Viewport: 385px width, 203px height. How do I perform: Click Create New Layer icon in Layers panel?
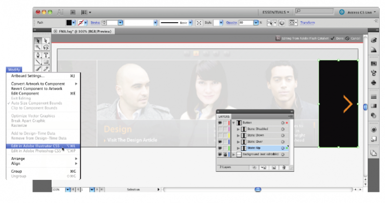coord(273,167)
